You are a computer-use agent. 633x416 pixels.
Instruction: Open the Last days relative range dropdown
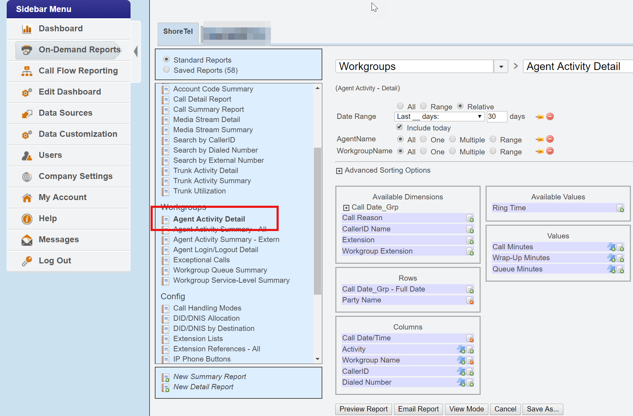pyautogui.click(x=439, y=116)
